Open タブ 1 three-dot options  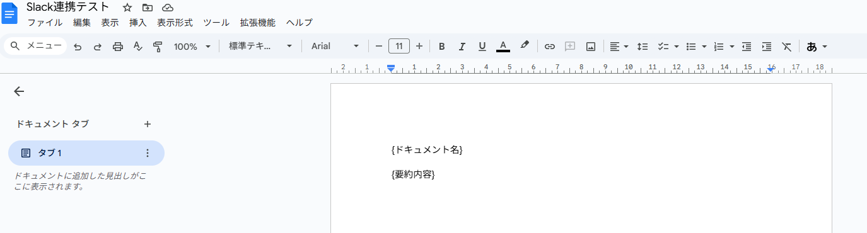click(148, 153)
